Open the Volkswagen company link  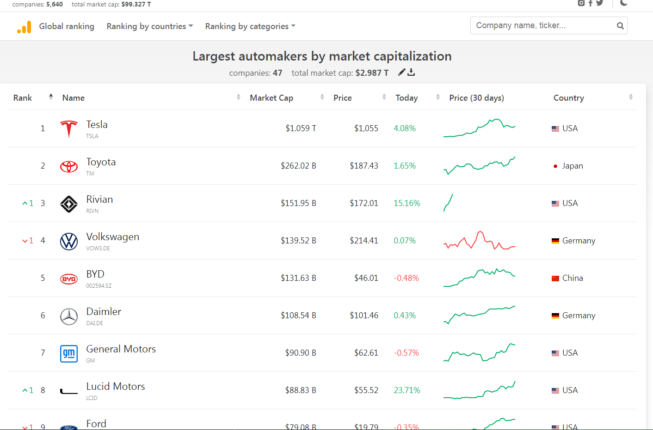112,237
